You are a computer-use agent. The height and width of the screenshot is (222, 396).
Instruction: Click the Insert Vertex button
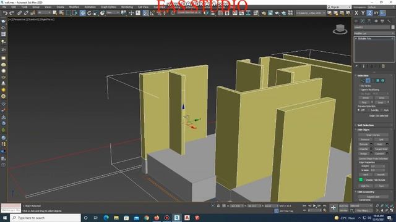[373, 135]
